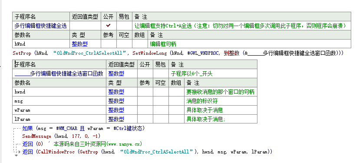Place the cursor on the SetProp code line
Screen dimensions: 356x163
tap(178, 53)
